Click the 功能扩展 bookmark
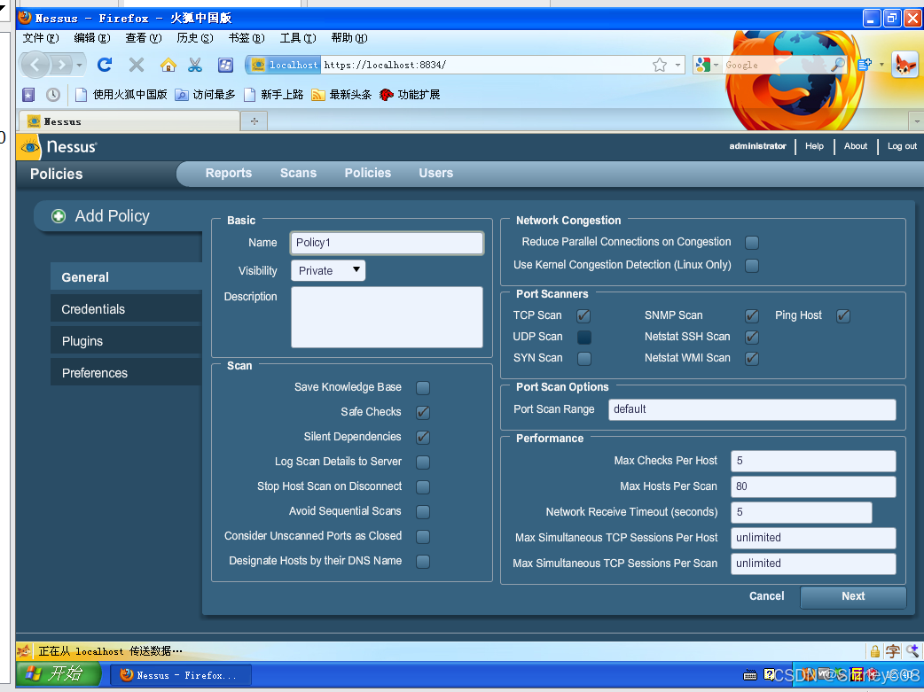 [x=411, y=94]
